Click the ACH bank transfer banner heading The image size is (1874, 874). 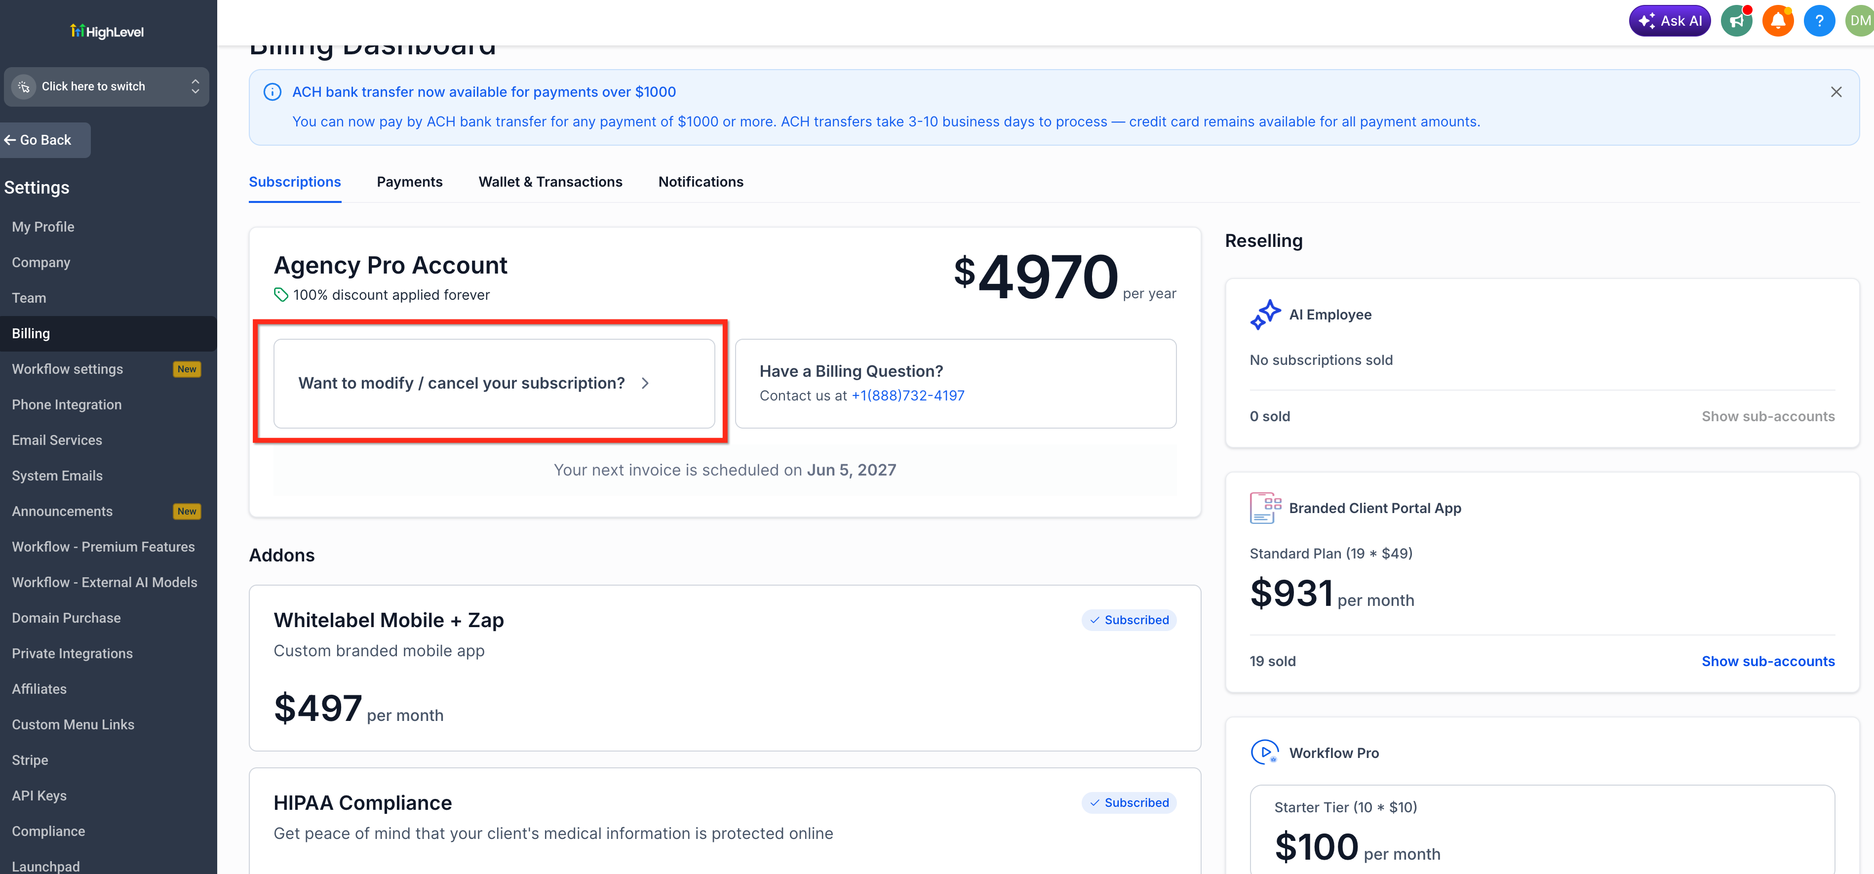click(484, 92)
